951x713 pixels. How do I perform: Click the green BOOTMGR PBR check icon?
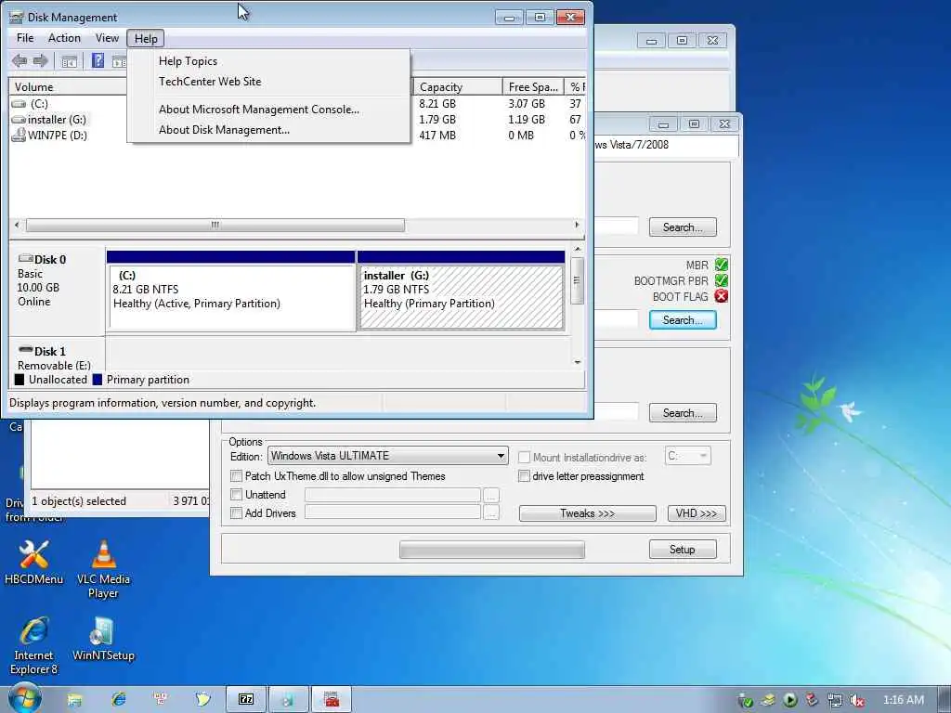click(721, 280)
